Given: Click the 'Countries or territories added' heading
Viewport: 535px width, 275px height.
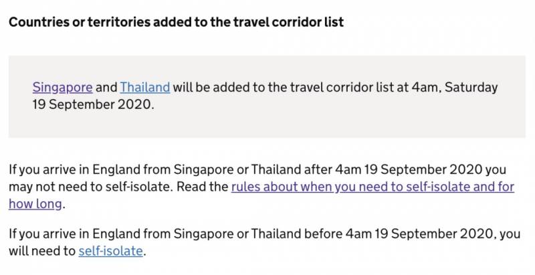Looking at the screenshot, I should tap(175, 22).
